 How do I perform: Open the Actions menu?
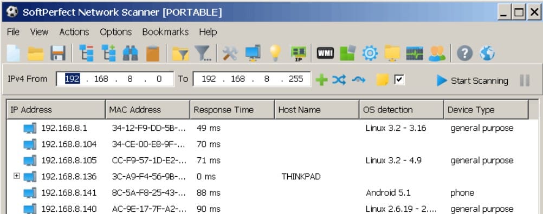(x=74, y=32)
